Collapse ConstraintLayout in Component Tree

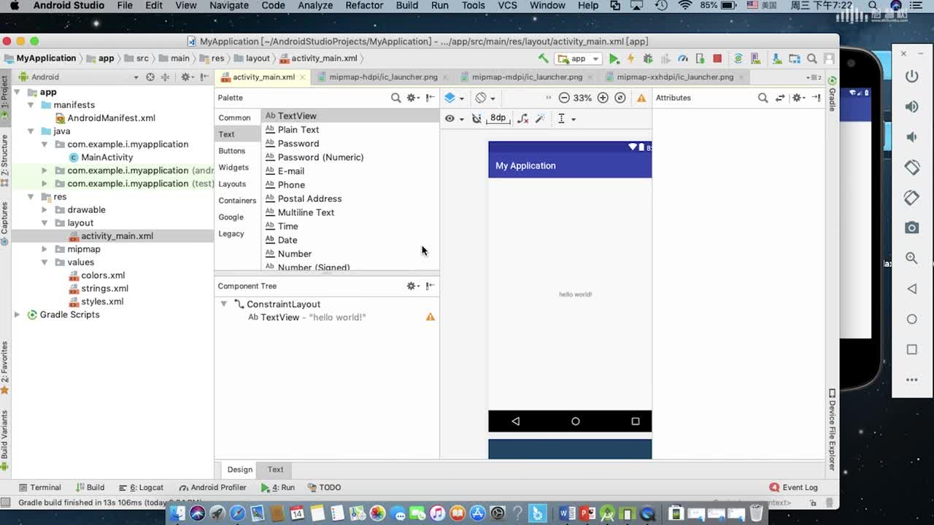(224, 304)
